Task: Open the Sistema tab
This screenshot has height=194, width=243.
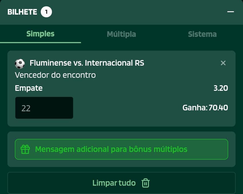Action: point(202,34)
